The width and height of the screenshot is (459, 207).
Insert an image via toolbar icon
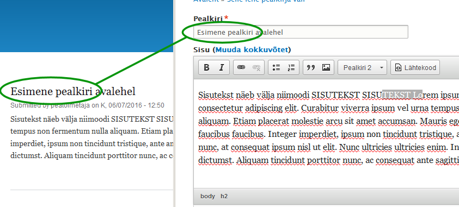coord(326,68)
